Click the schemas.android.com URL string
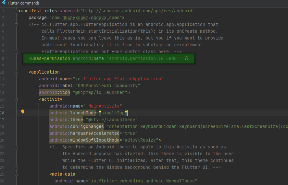This screenshot has height=185, width=288. [x=138, y=11]
